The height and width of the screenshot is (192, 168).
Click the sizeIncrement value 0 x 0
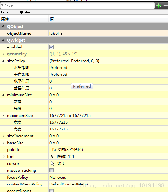[x=54, y=136]
